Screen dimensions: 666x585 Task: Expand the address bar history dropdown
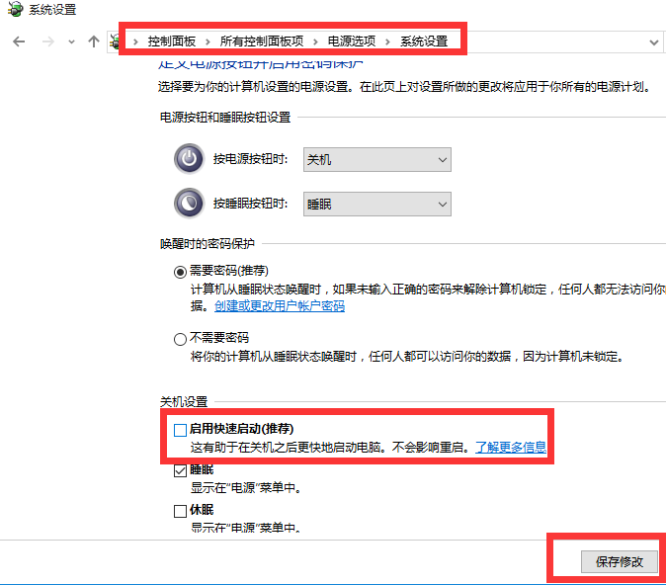click(x=654, y=42)
